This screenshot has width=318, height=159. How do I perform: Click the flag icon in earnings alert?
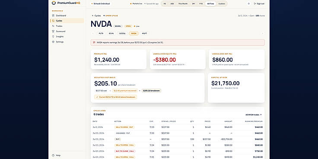pos(94,43)
